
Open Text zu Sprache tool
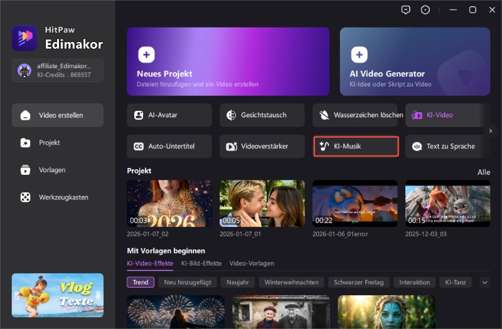click(x=447, y=146)
